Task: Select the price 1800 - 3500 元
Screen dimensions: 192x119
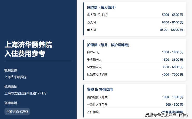Action: click(172, 60)
